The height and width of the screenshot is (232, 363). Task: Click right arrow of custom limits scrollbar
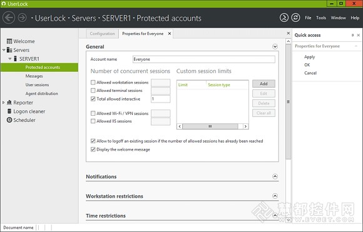coord(245,126)
